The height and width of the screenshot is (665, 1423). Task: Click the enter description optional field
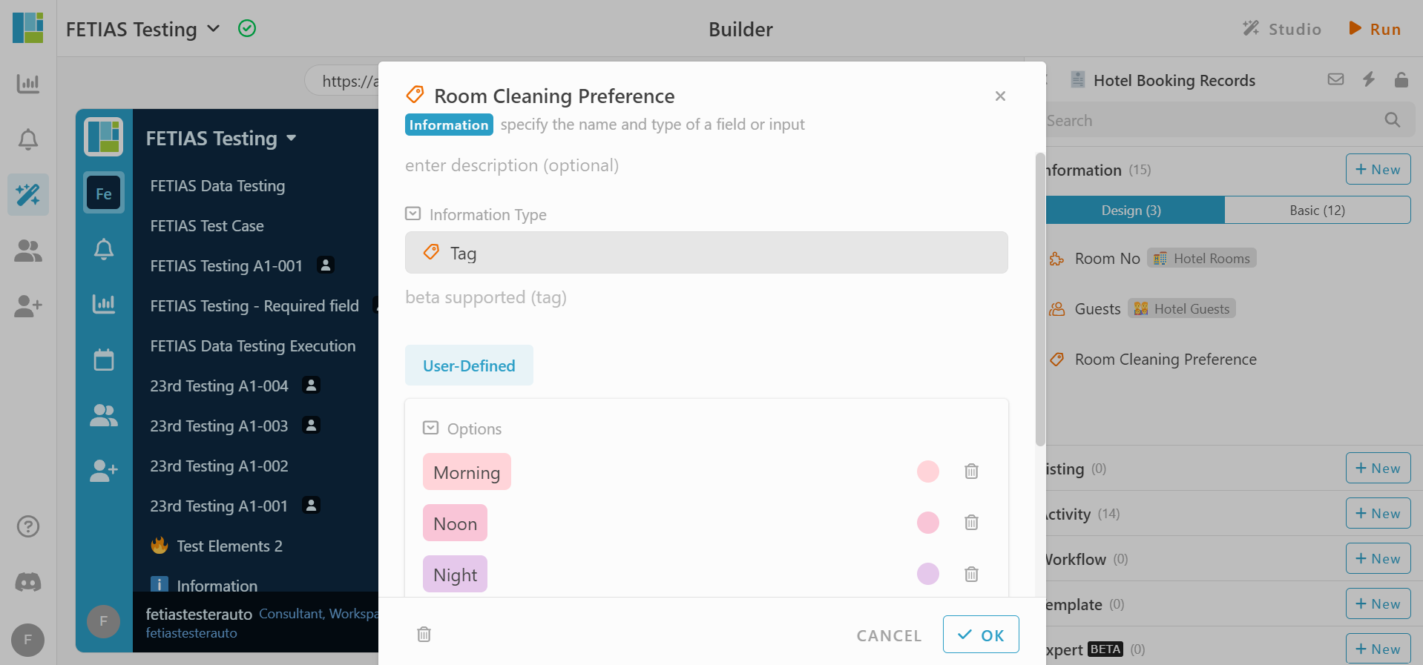click(512, 165)
